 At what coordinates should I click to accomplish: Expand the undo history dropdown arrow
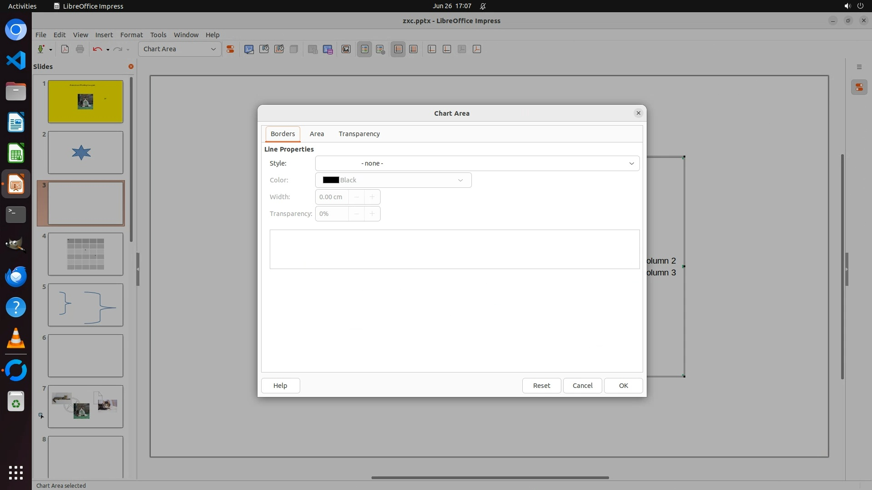tap(108, 49)
